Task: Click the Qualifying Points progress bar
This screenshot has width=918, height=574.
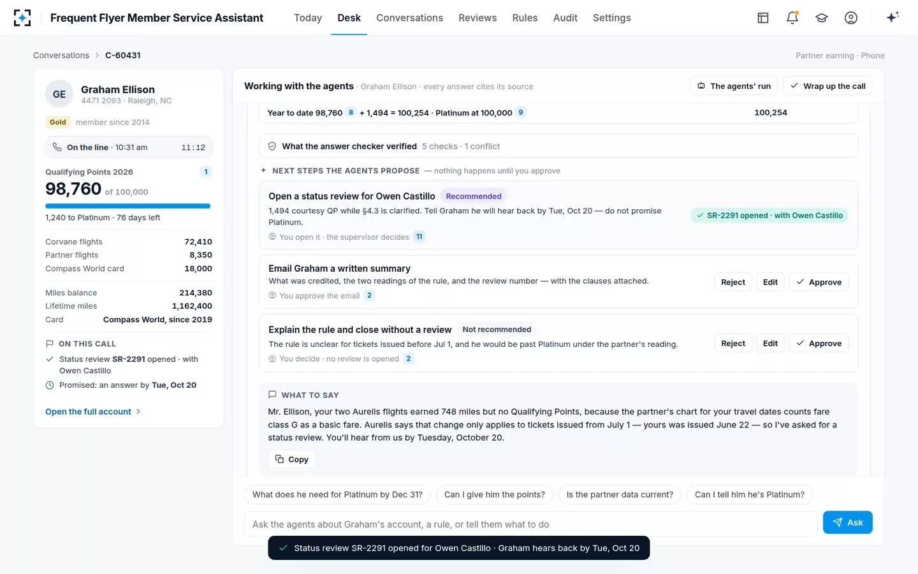Action: (x=127, y=206)
